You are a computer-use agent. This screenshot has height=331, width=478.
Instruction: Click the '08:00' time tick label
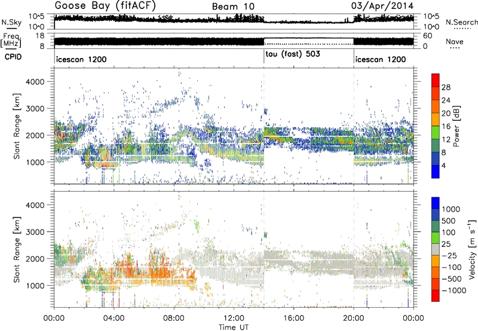click(174, 318)
